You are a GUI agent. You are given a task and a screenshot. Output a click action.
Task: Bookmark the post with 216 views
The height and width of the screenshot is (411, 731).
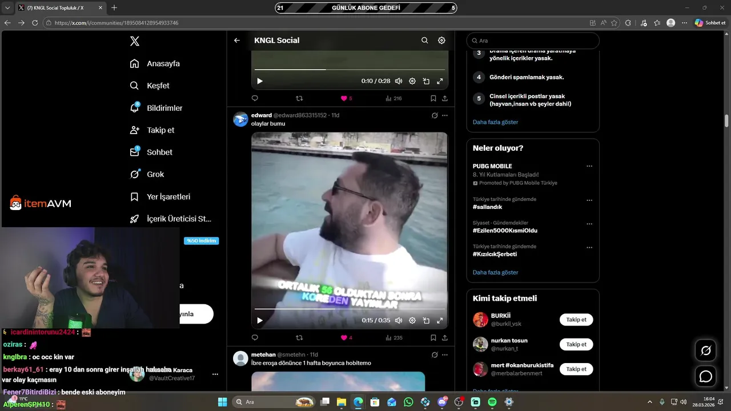[433, 98]
